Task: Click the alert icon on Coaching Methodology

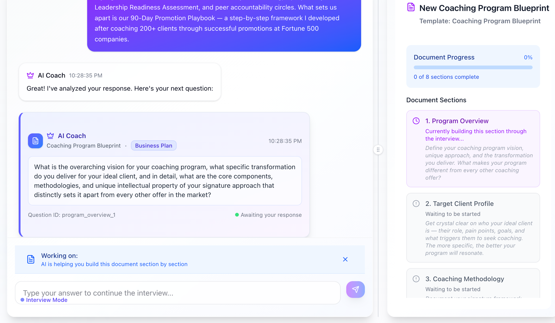Action: tap(416, 279)
